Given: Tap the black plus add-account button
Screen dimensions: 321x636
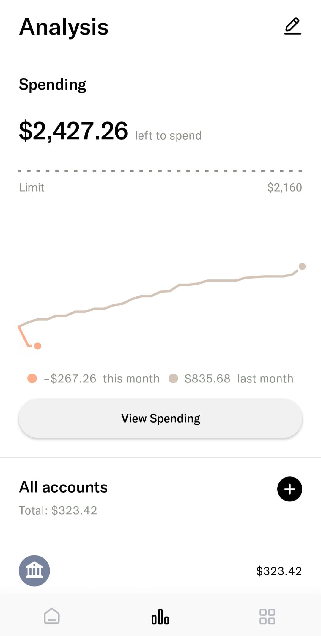Looking at the screenshot, I should pyautogui.click(x=289, y=489).
